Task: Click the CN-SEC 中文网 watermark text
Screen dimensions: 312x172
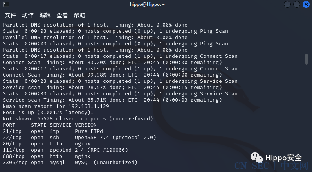Action: click(271, 166)
